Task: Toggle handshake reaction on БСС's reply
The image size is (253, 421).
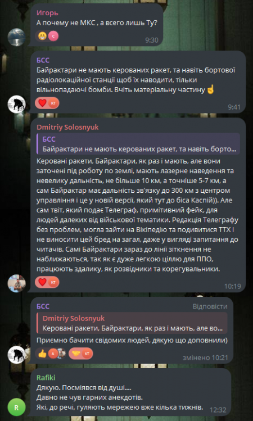Action: (81, 354)
